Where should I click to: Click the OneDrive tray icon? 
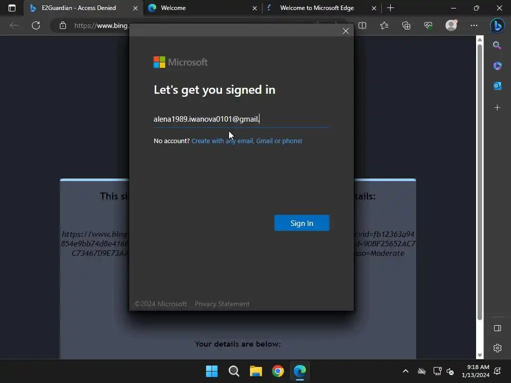(421, 371)
